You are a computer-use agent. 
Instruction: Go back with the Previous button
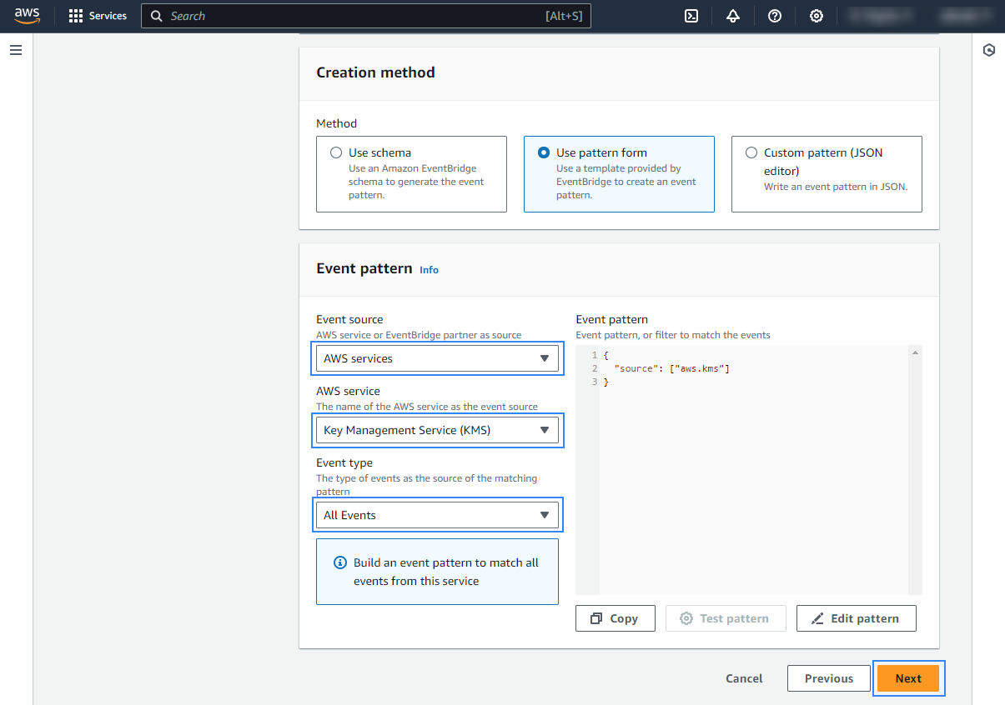pos(828,678)
